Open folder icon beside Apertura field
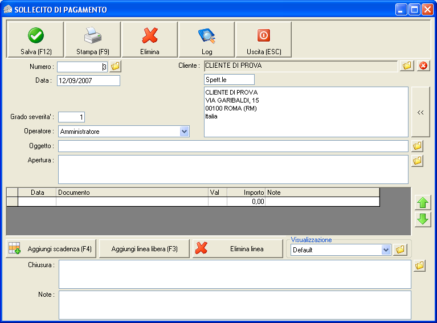 417,161
